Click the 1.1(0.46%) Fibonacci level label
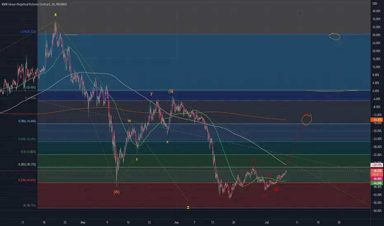This screenshot has width=384, height=226. pos(30,87)
